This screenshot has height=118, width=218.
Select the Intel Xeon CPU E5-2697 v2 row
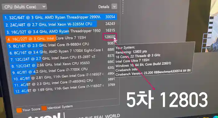[x=62, y=58]
